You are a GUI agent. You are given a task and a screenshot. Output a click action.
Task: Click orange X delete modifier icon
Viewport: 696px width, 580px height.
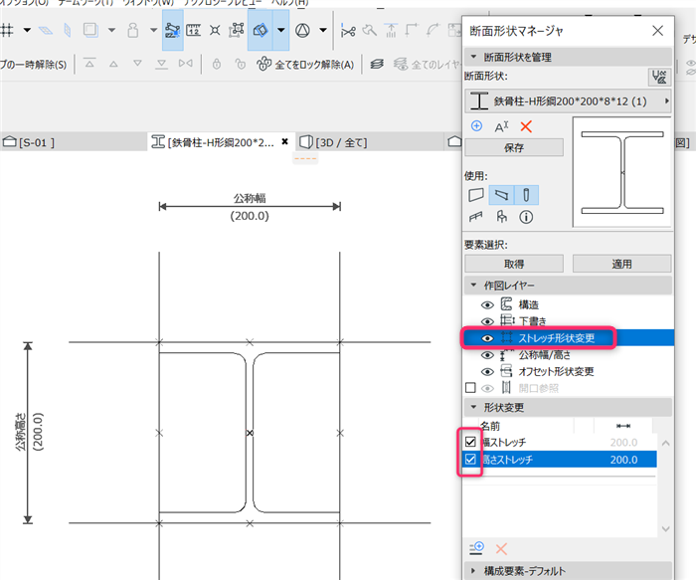(501, 549)
